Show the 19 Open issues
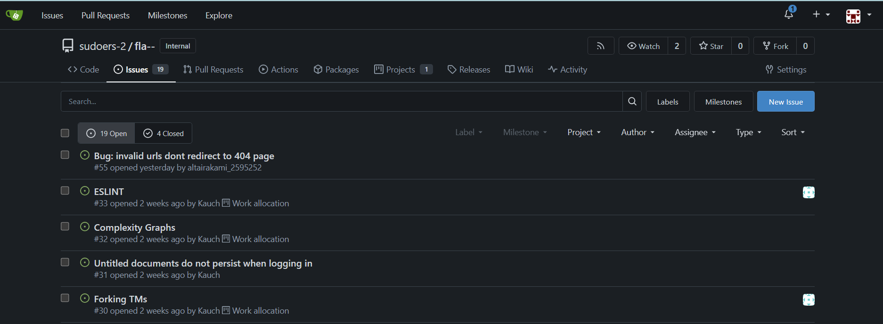The image size is (883, 324). [x=106, y=133]
